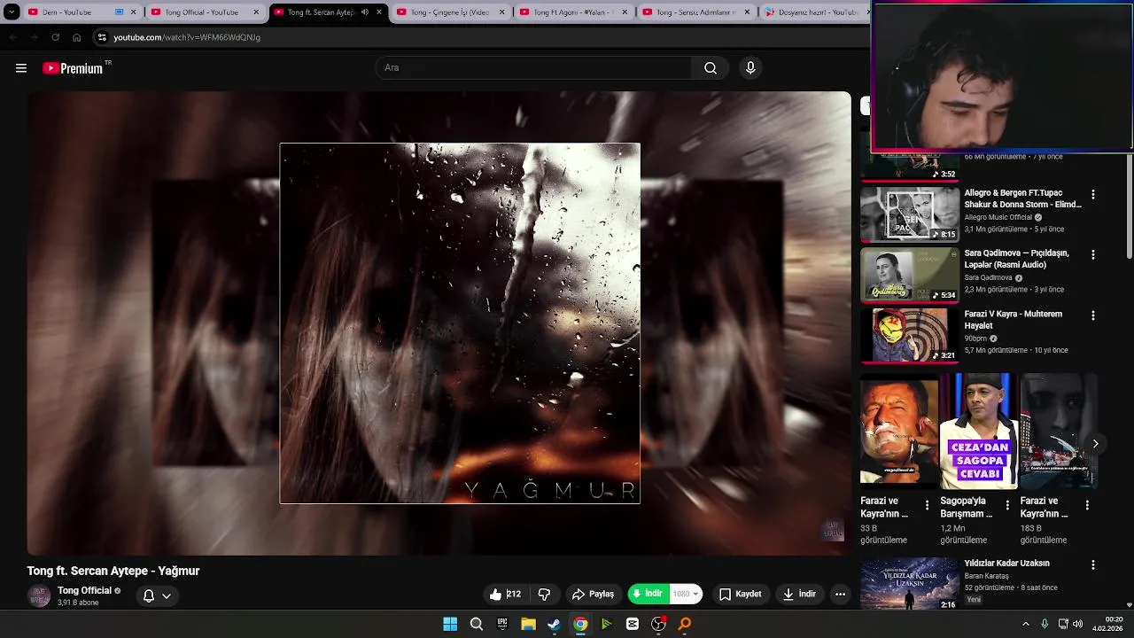Open options for the 183 B görüntüleme short

coord(1087,505)
